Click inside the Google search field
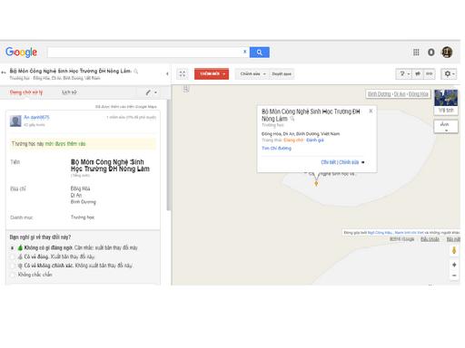 (x=145, y=52)
